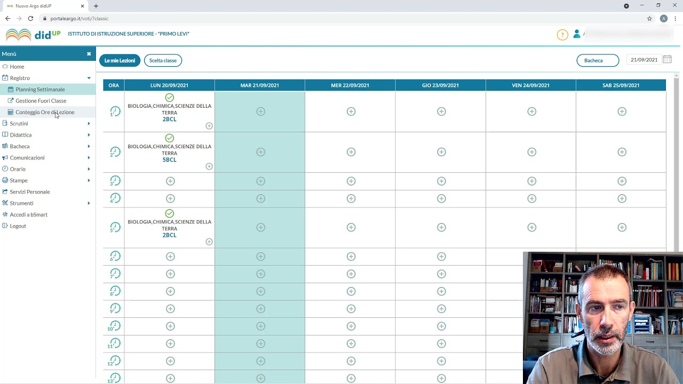
Task: Click the browser address bar
Action: pyautogui.click(x=341, y=19)
